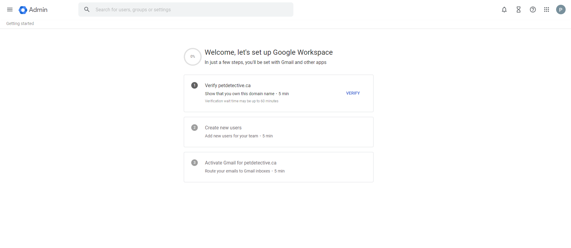The height and width of the screenshot is (248, 571).
Task: Click the 0% setup progress circle
Action: click(193, 56)
